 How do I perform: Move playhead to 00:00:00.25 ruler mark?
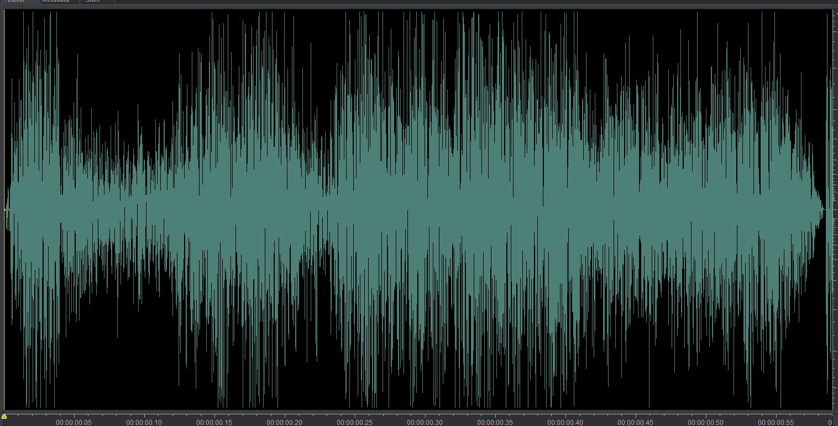[354, 422]
